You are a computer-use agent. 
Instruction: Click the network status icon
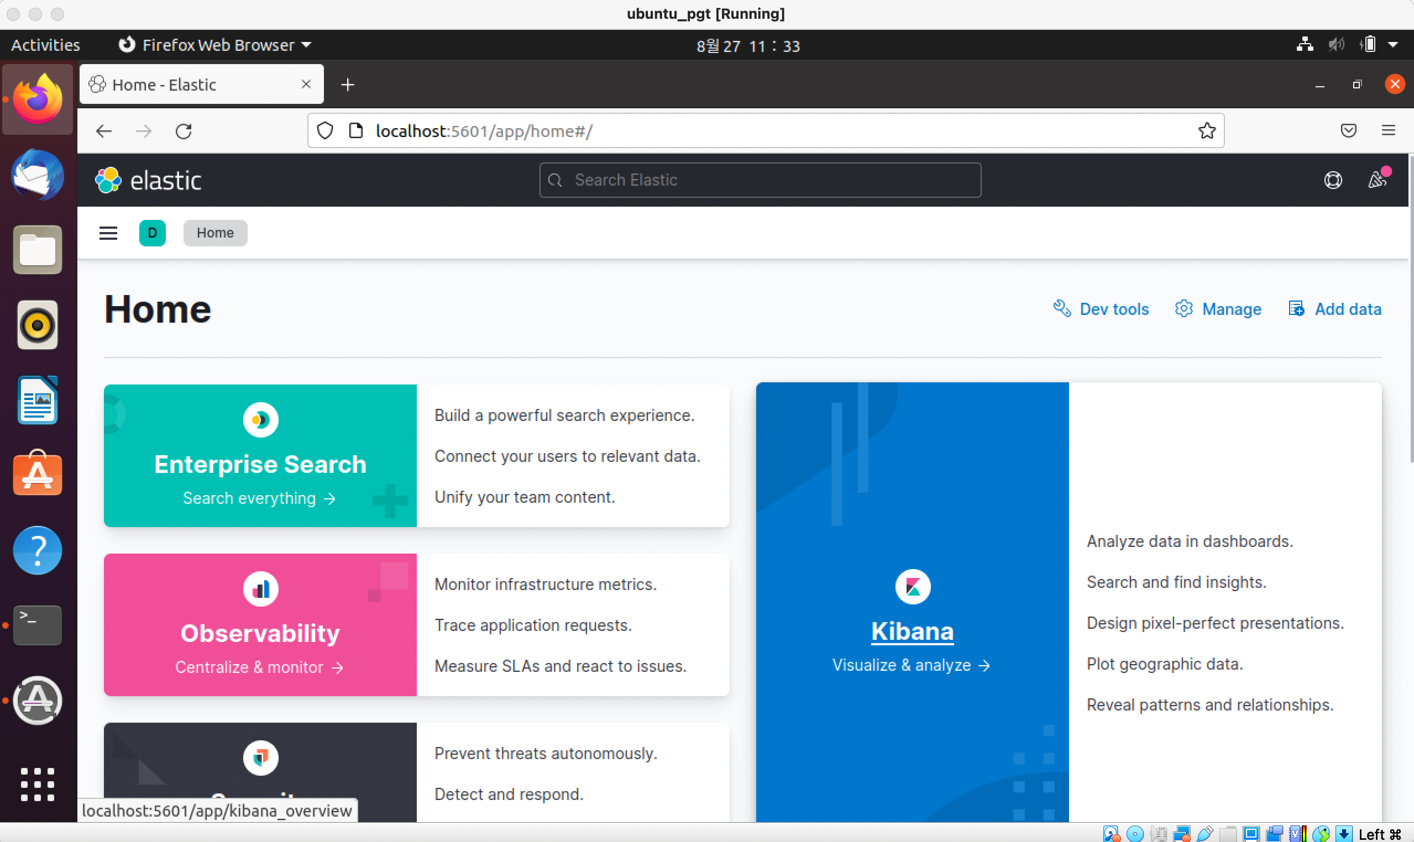click(1305, 45)
